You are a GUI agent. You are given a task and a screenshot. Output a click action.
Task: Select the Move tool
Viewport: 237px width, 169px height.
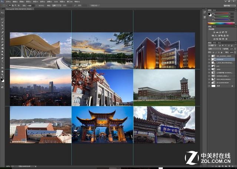[2, 12]
